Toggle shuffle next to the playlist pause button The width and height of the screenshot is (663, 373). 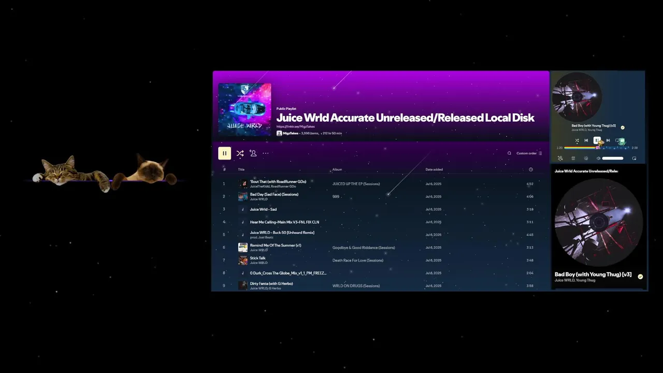[240, 153]
